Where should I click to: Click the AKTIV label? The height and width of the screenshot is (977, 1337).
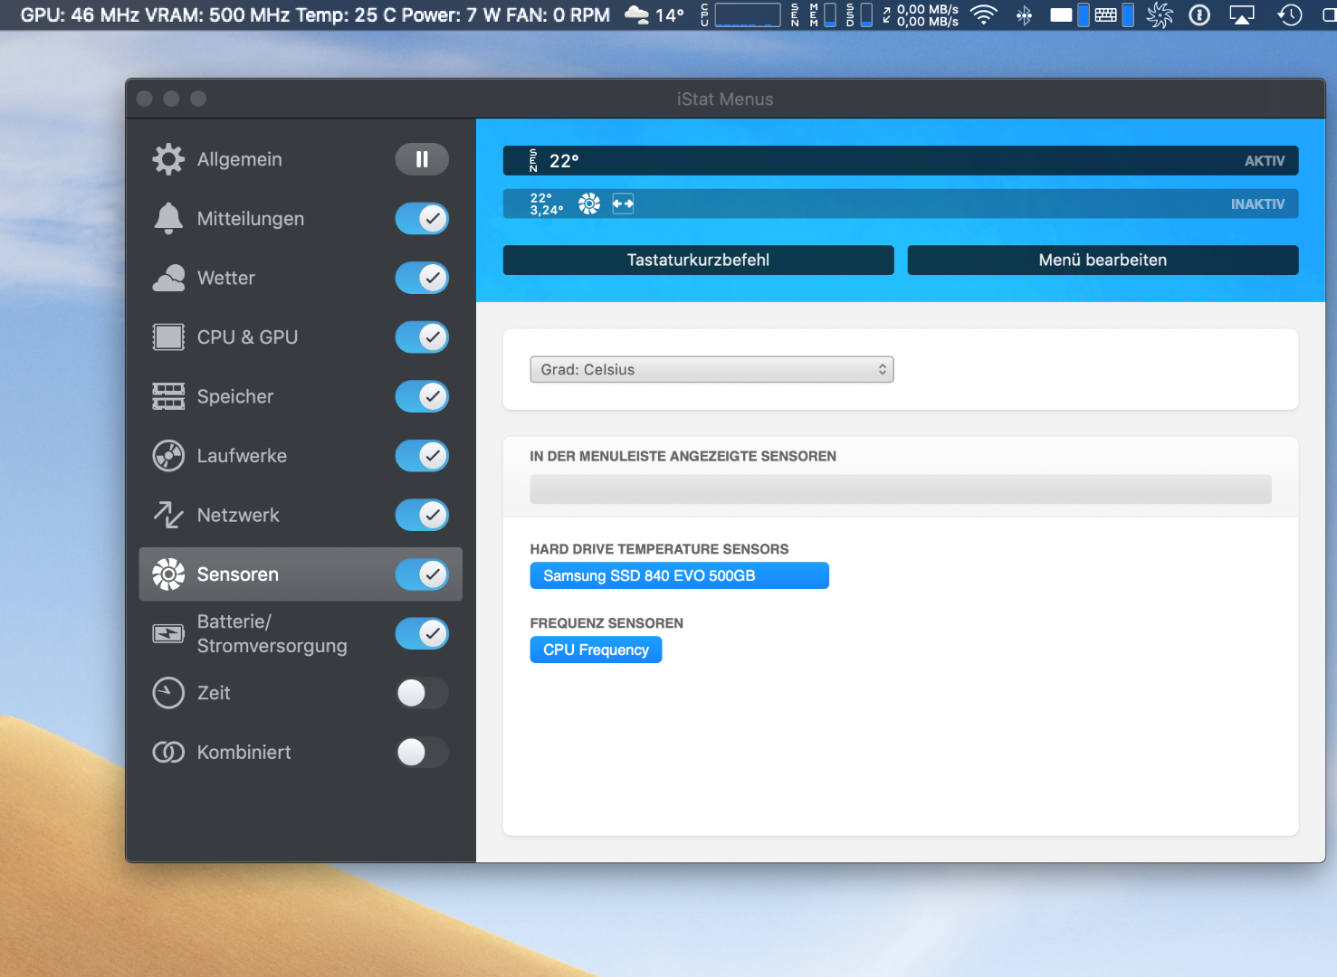(x=1265, y=161)
